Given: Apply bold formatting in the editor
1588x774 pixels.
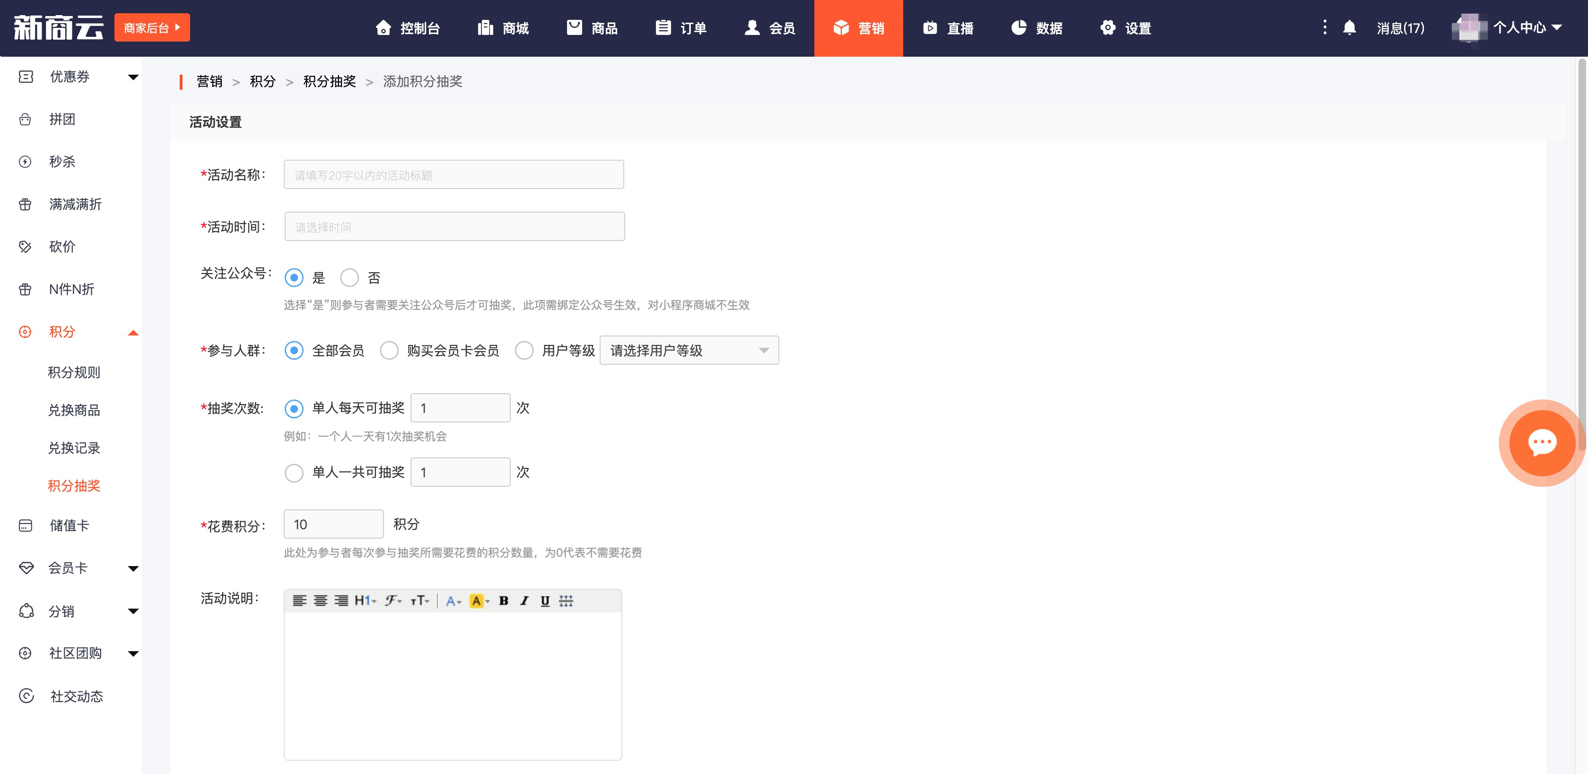Looking at the screenshot, I should point(504,601).
